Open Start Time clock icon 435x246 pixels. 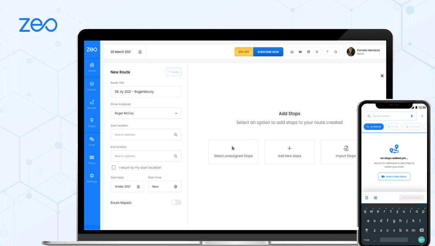[x=175, y=187]
